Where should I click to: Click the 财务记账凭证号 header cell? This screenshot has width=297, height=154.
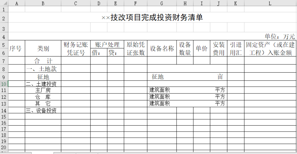[76, 49]
